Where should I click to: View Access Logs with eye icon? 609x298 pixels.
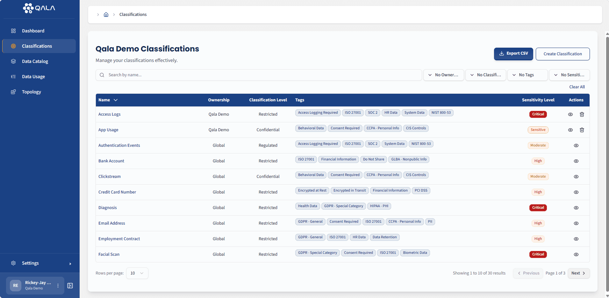570,114
